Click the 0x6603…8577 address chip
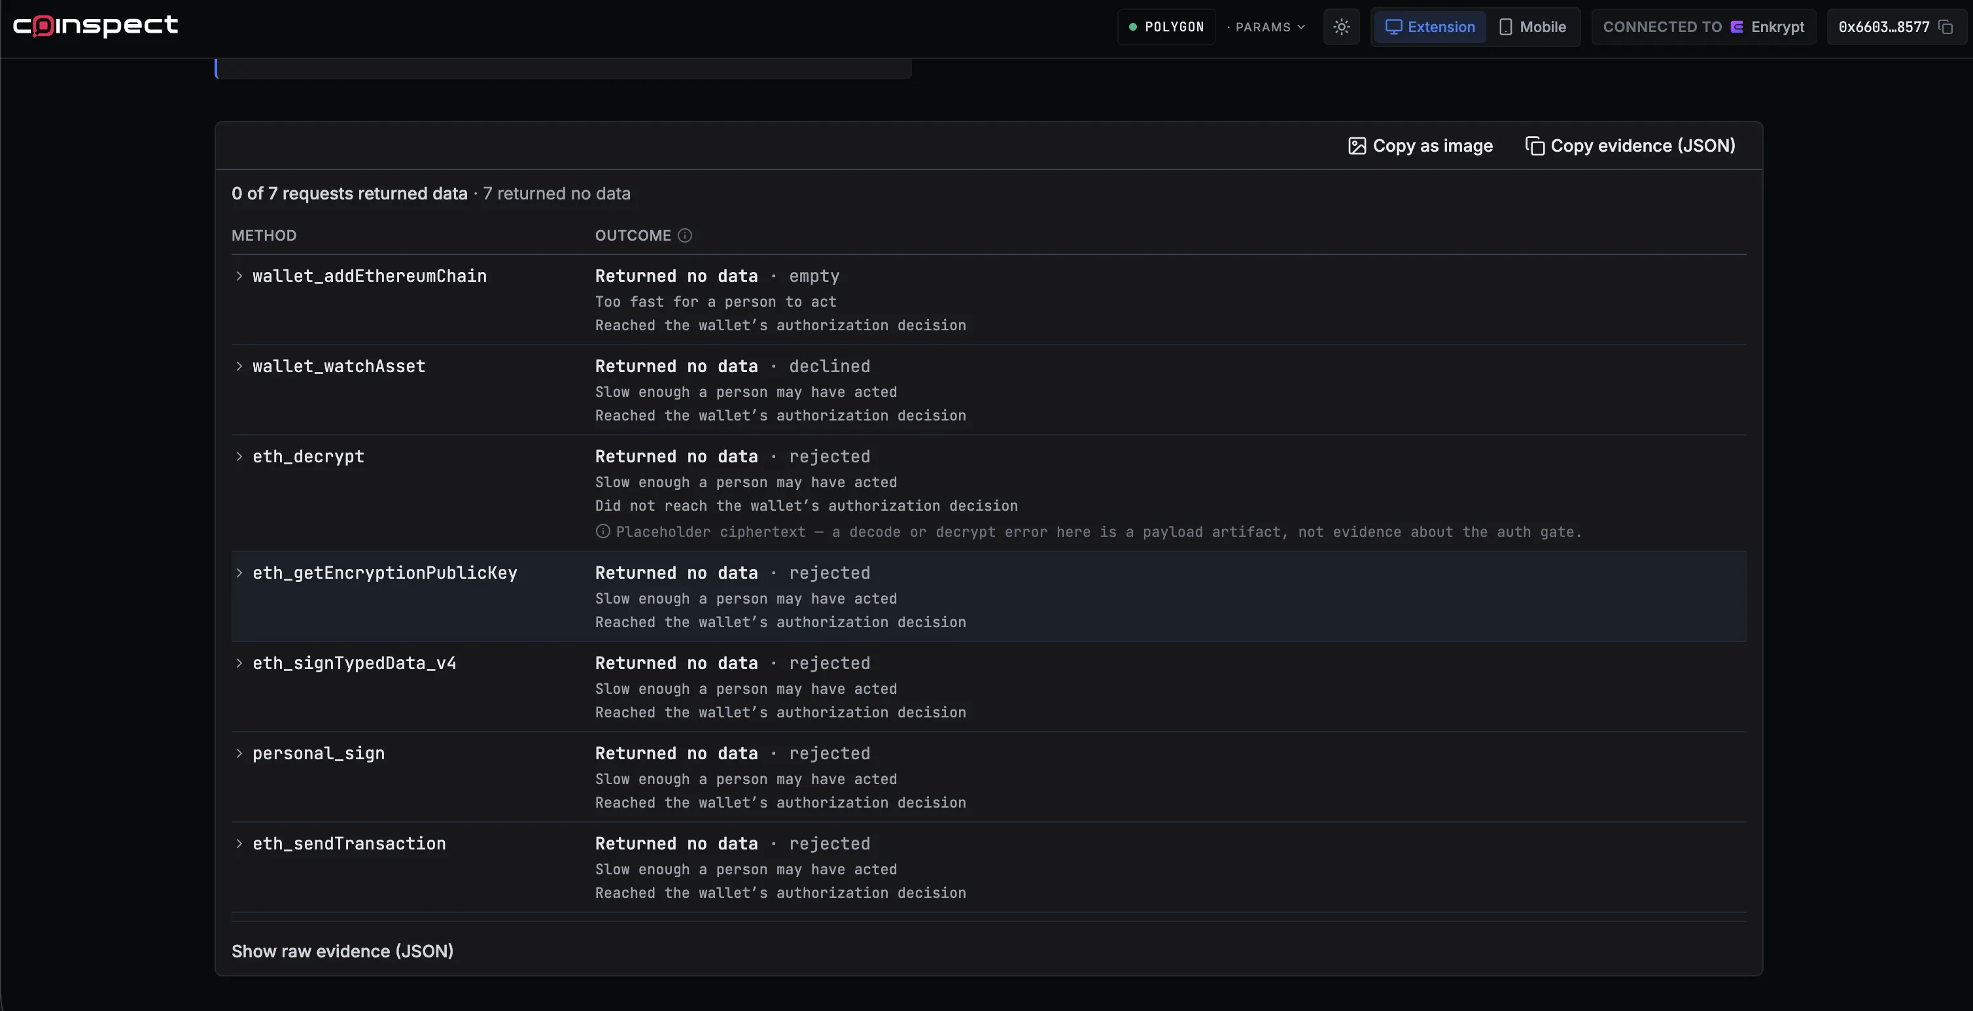1973x1011 pixels. (1896, 27)
